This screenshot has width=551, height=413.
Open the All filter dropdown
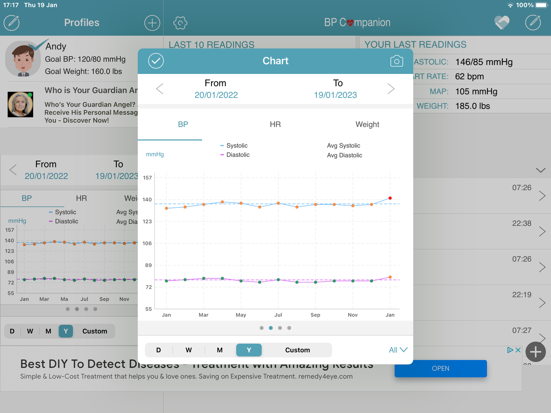tap(398, 350)
